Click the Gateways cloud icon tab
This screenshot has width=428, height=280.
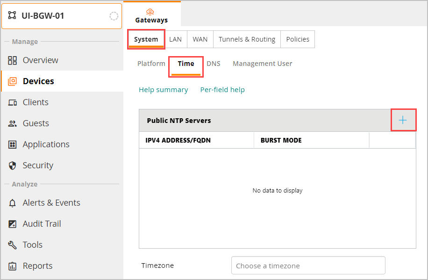151,12
